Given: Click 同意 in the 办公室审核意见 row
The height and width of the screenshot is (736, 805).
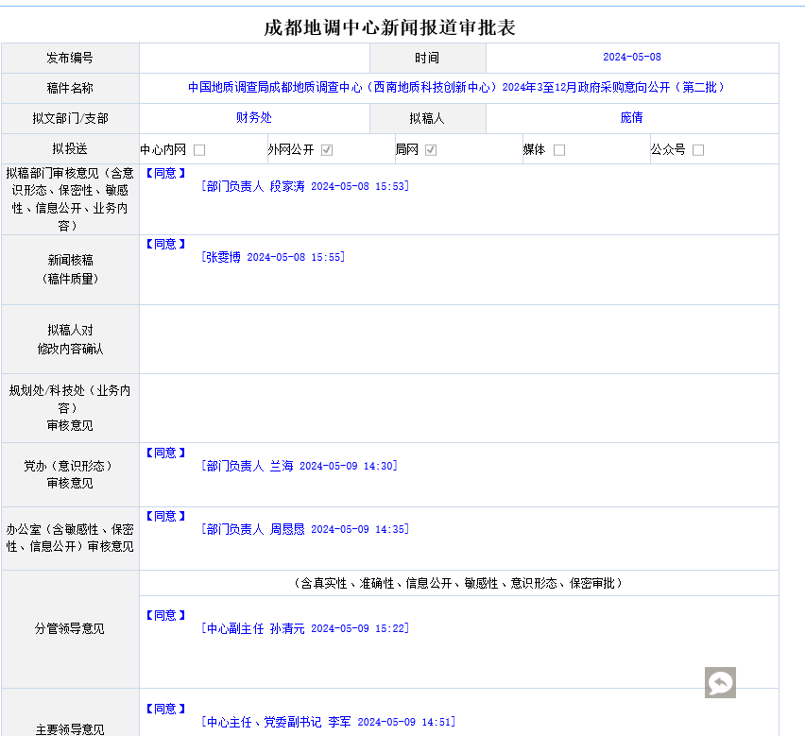Looking at the screenshot, I should pyautogui.click(x=164, y=516).
